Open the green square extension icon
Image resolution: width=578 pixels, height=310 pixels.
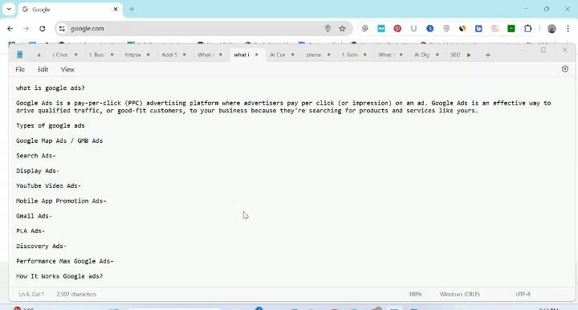(511, 28)
